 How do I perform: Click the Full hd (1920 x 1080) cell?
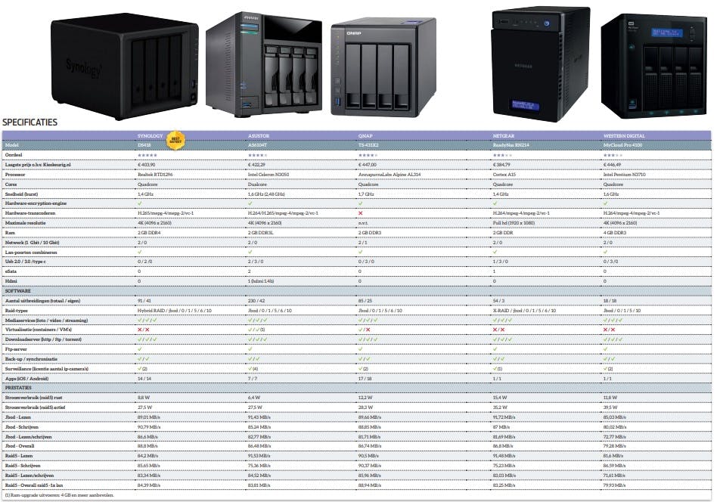coord(514,223)
